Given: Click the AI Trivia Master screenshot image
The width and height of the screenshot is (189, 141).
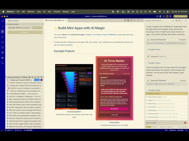Looking at the screenshot, I should [x=114, y=88].
